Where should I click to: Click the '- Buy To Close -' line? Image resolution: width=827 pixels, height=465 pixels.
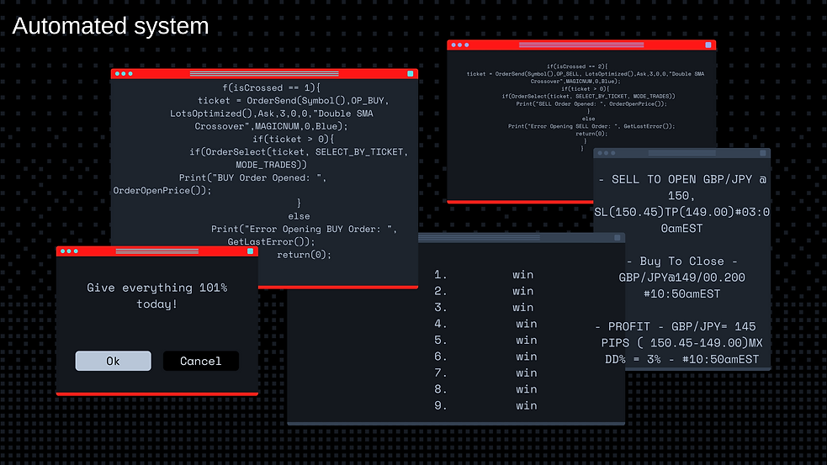pos(682,261)
